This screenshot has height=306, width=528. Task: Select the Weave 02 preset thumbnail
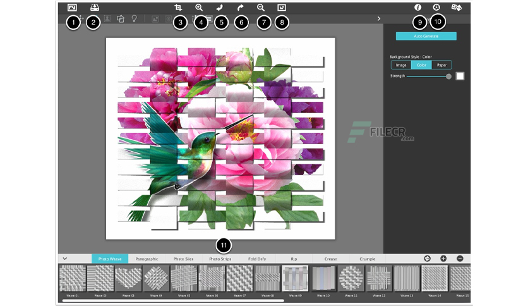[100, 278]
